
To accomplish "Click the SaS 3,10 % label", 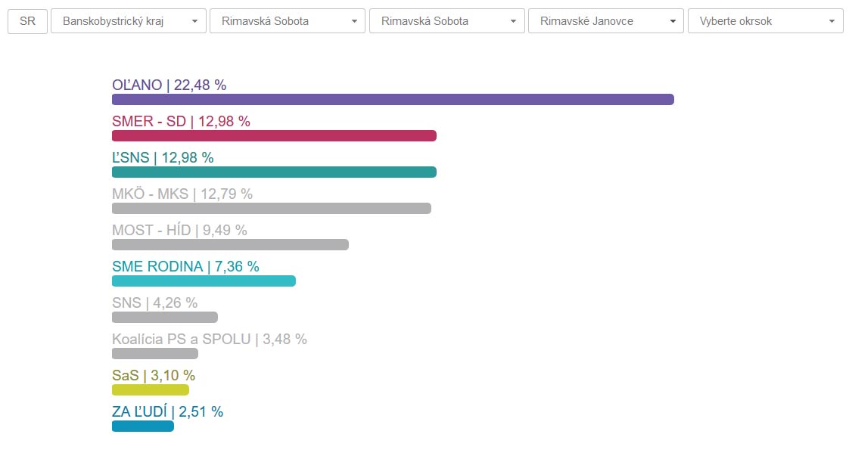I will [x=154, y=375].
